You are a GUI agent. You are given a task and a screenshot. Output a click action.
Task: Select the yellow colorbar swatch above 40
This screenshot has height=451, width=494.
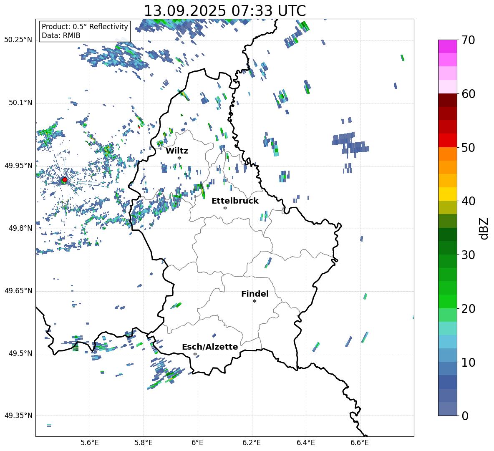(447, 194)
